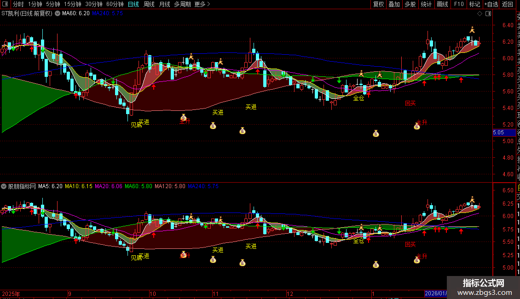This screenshot has height=299, width=520.
Task: Select the 1分钟 period tab
Action: click(x=35, y=4)
